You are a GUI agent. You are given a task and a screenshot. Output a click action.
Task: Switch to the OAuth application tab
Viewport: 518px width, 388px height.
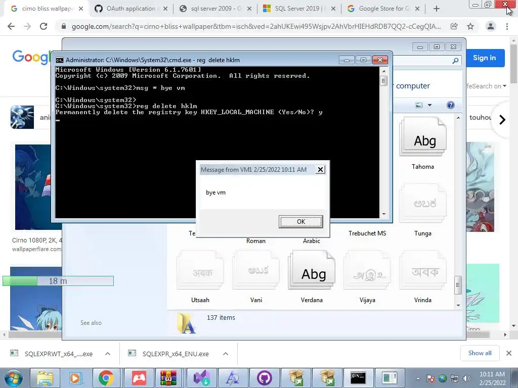click(x=131, y=9)
